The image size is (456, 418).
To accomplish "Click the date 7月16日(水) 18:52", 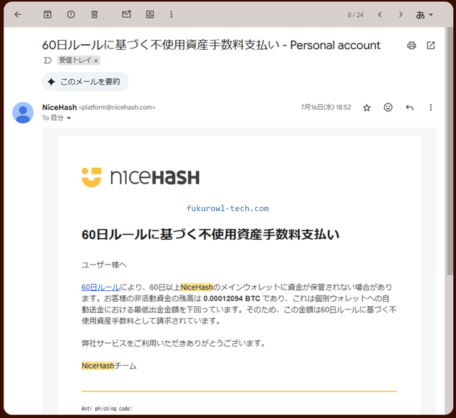I will click(326, 108).
